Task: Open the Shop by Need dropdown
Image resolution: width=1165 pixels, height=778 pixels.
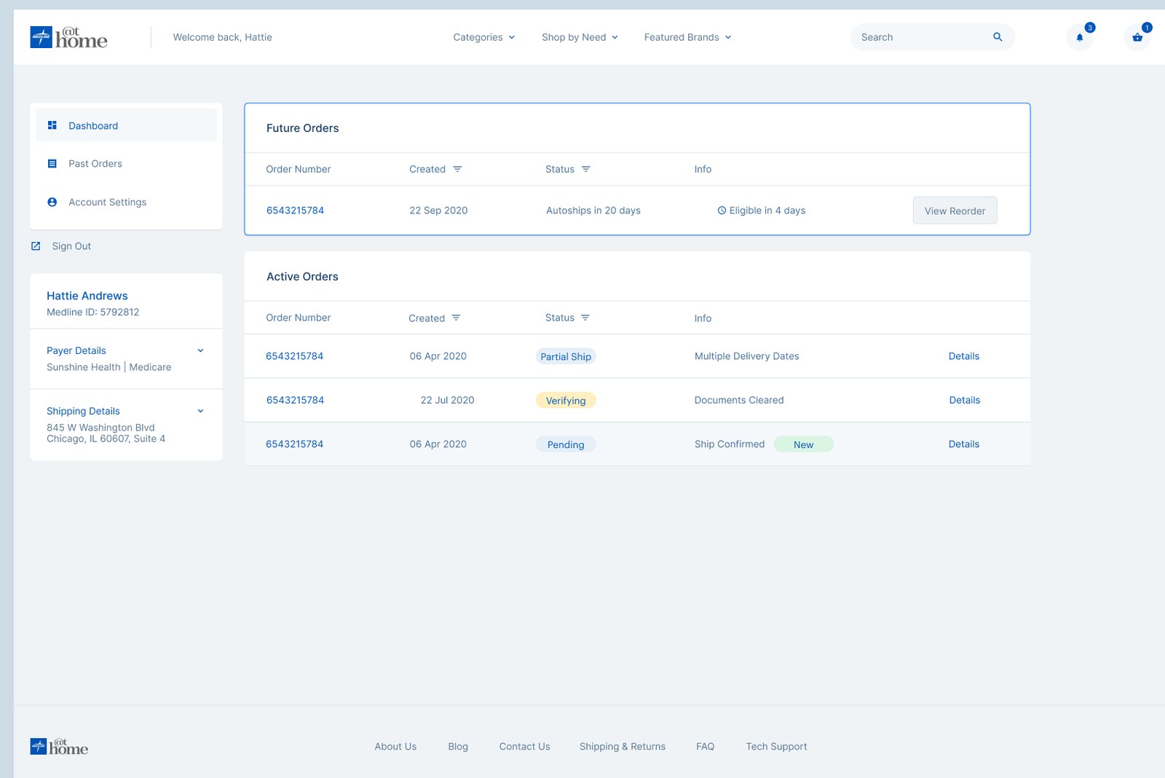Action: tap(580, 37)
